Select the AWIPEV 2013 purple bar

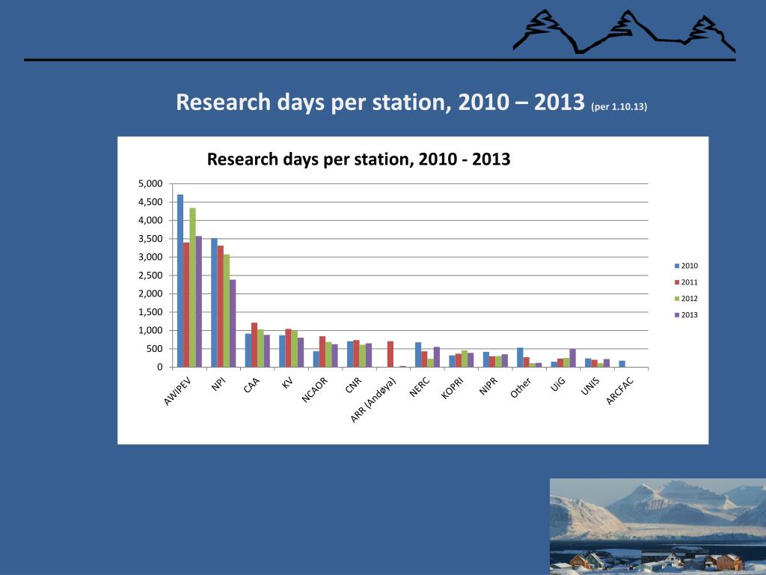click(x=199, y=302)
